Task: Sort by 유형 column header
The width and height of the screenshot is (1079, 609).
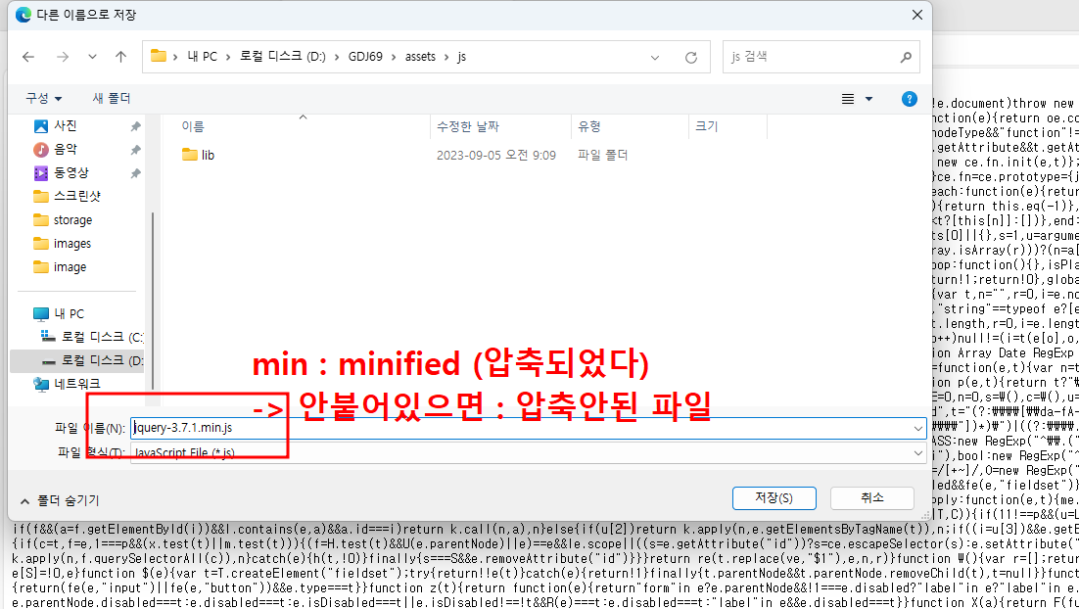Action: tap(589, 126)
